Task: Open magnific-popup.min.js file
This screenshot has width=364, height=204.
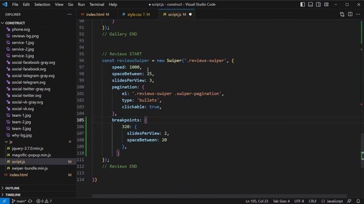Action: (31, 155)
